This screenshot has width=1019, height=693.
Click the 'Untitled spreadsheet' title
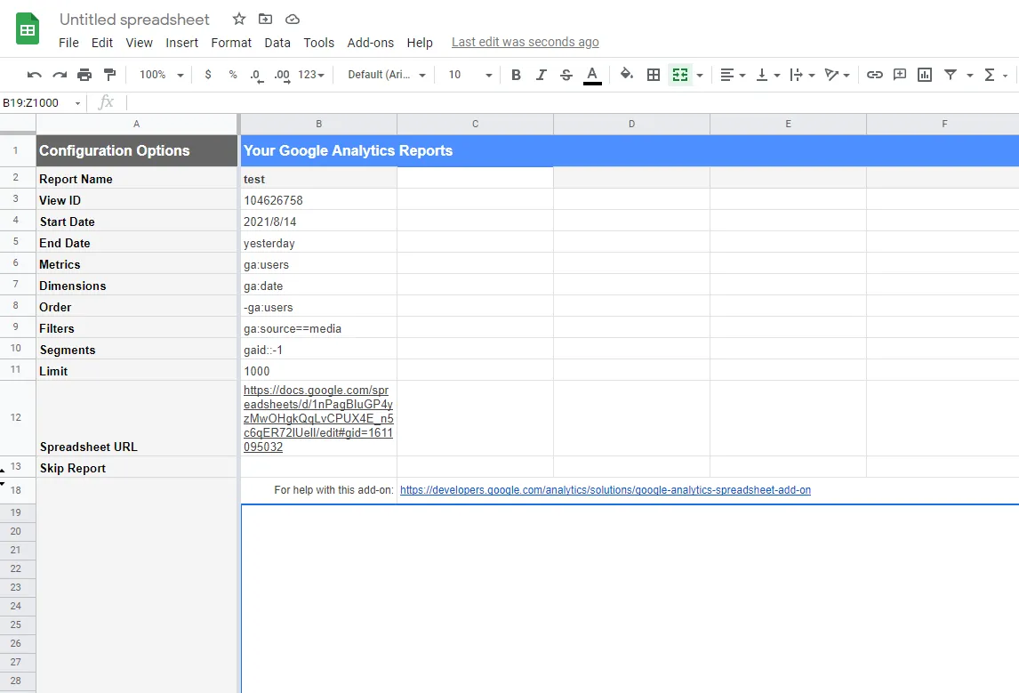coord(134,20)
